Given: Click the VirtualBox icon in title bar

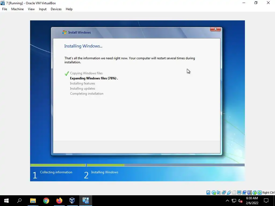Looking at the screenshot, I should (x=3, y=3).
